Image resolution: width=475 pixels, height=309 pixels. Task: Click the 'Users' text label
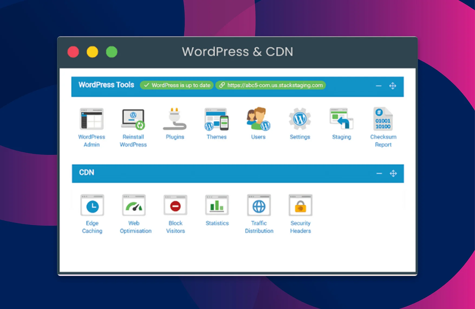(258, 137)
